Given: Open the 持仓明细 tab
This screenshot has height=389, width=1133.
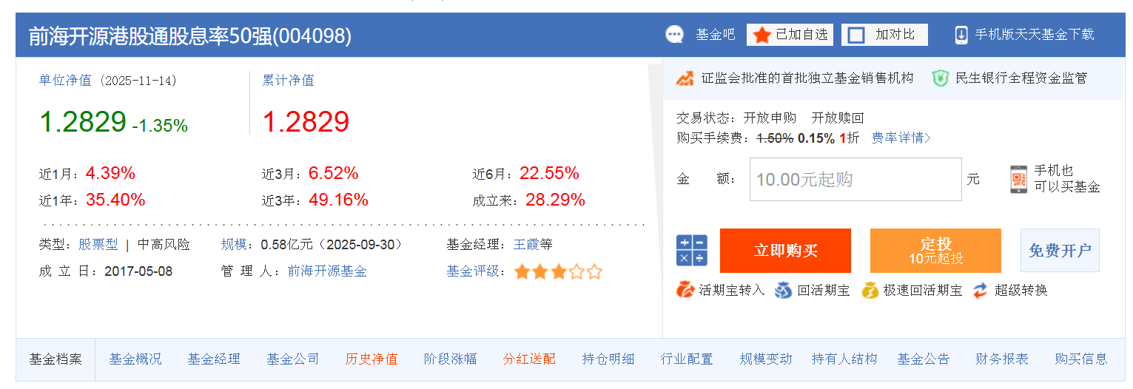Looking at the screenshot, I should pyautogui.click(x=608, y=359).
